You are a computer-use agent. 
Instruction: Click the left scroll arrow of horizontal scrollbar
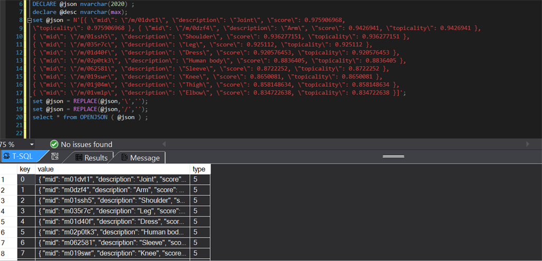coord(164,144)
